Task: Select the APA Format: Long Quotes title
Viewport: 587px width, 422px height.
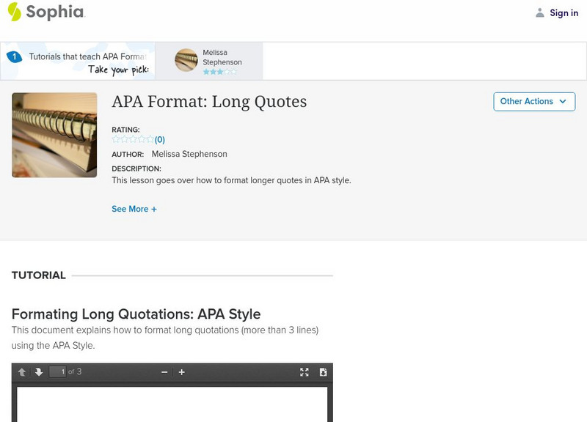Action: [209, 102]
